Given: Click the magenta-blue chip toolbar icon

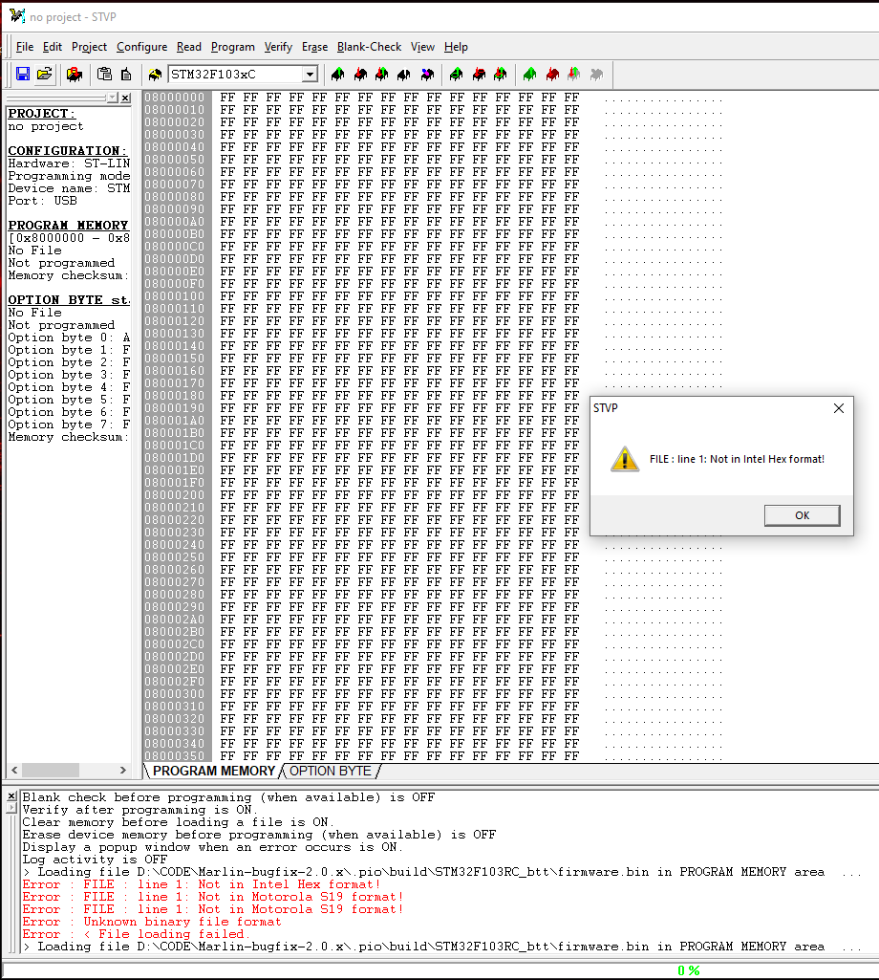Looking at the screenshot, I should (427, 75).
